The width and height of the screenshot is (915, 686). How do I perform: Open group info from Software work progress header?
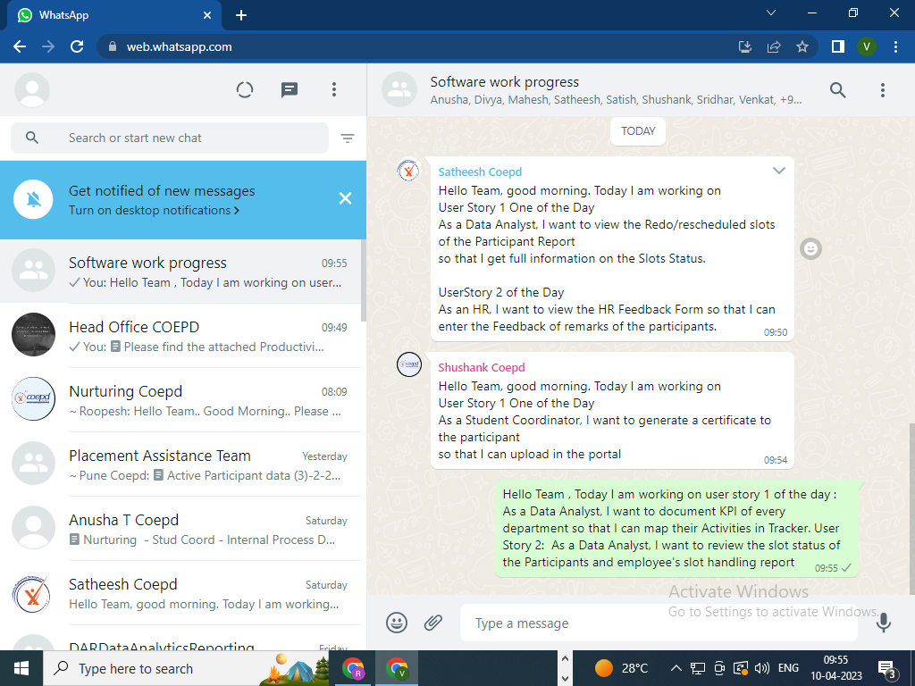[581, 89]
